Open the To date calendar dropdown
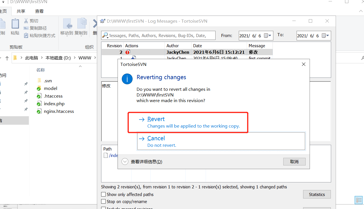364x209 pixels. point(325,36)
